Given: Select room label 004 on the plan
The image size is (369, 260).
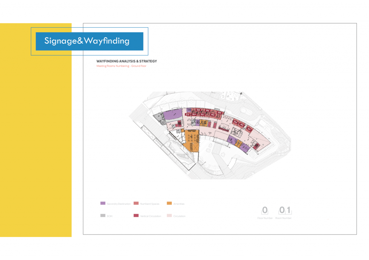Looking at the screenshot, I should click(219, 112).
